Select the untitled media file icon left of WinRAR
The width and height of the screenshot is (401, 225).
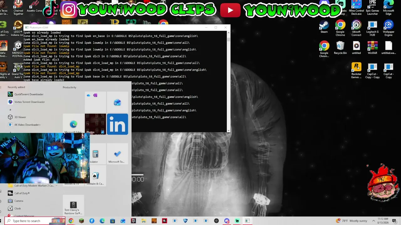[356, 48]
